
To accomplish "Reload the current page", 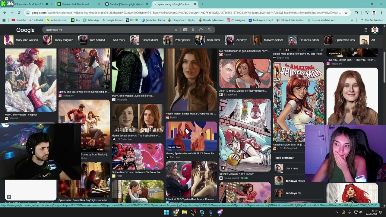I will pos(19,13).
